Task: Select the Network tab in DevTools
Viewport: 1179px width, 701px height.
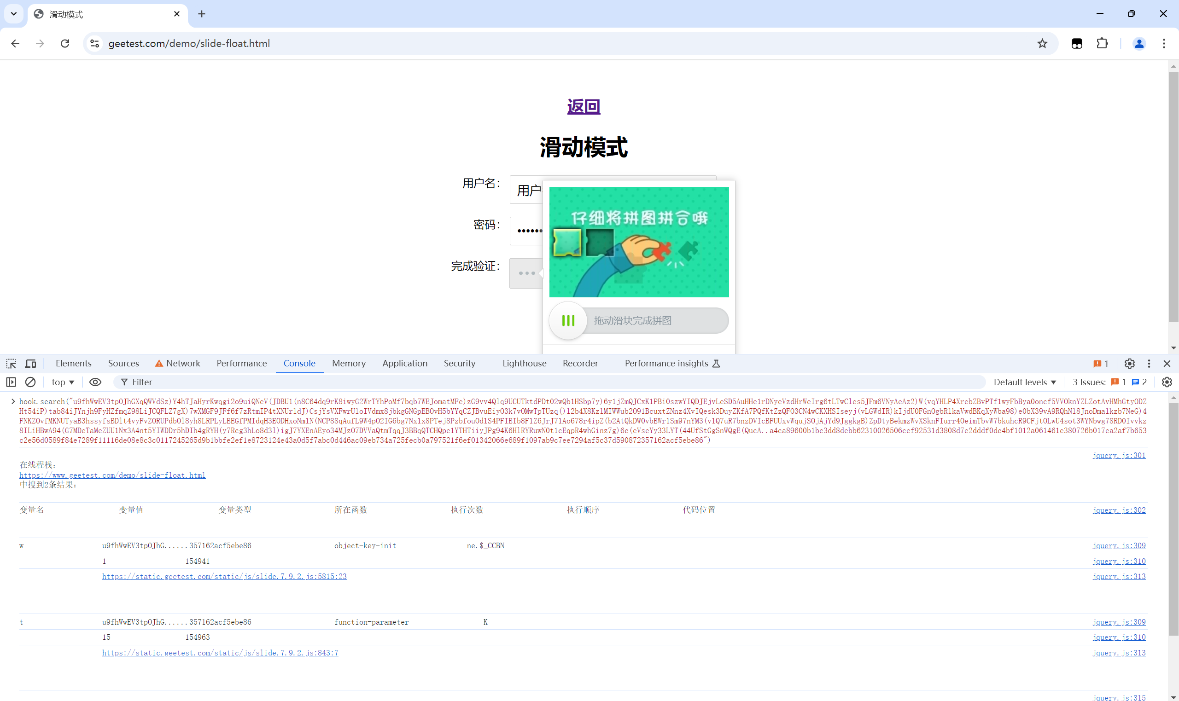Action: [x=182, y=363]
